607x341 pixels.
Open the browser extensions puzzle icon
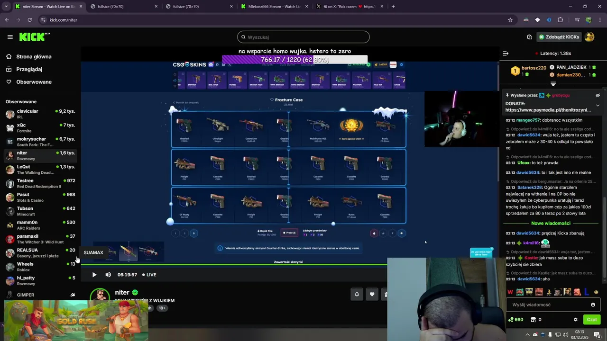pyautogui.click(x=561, y=20)
